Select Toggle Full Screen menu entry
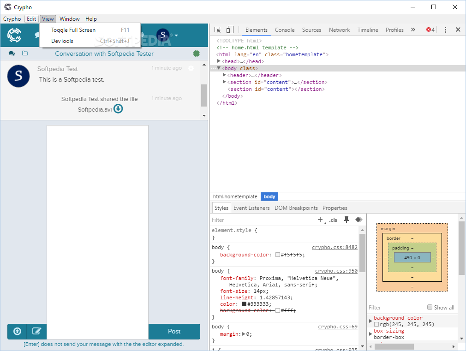The height and width of the screenshot is (351, 466). point(90,30)
